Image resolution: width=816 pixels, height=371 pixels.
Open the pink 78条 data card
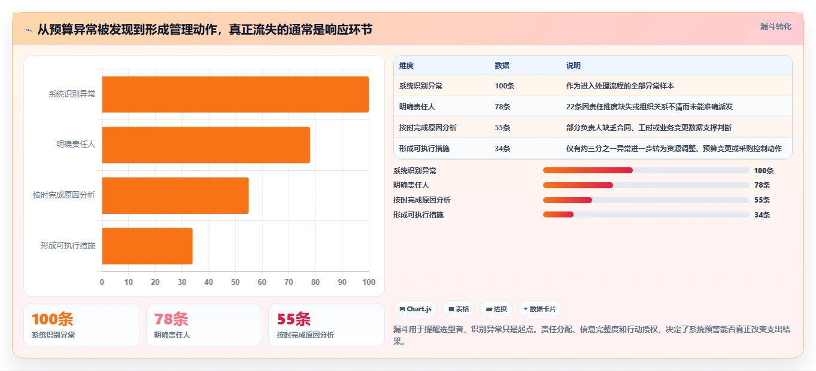click(x=204, y=325)
